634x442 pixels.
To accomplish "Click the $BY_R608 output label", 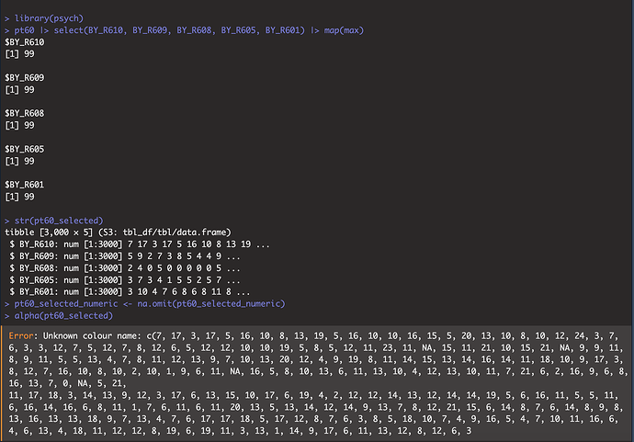I will click(x=24, y=114).
